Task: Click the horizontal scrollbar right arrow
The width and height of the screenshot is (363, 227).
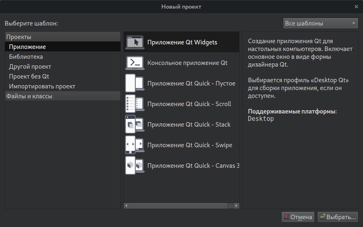Action: click(236, 206)
